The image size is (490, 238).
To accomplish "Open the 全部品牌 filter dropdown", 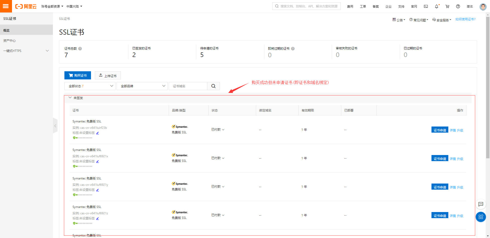I will pyautogui.click(x=142, y=86).
